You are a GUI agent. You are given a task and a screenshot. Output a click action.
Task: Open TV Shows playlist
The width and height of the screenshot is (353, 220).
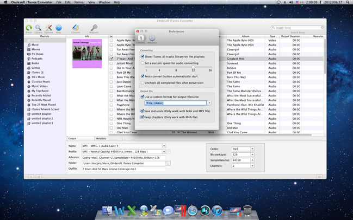[38, 54]
